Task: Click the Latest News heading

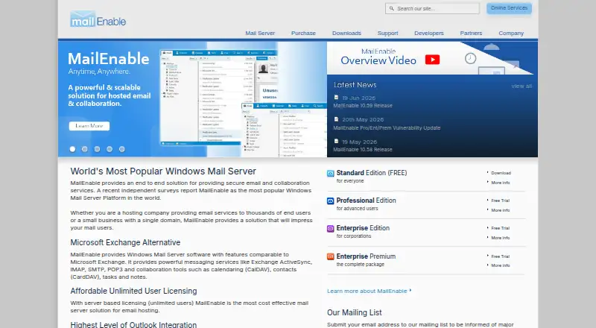Action: (355, 85)
